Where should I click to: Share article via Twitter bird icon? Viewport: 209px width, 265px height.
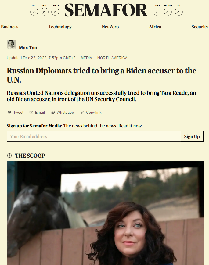(x=10, y=113)
